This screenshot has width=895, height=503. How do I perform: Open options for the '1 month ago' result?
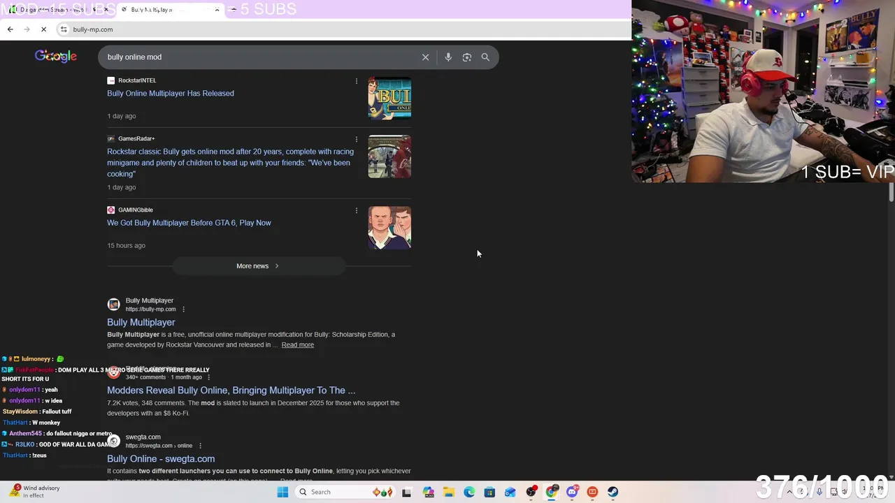[x=208, y=377]
